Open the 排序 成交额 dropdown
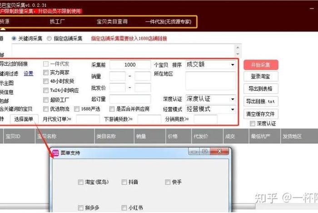 [210, 65]
